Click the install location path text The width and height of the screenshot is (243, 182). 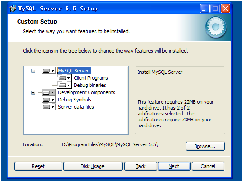[x=110, y=144]
